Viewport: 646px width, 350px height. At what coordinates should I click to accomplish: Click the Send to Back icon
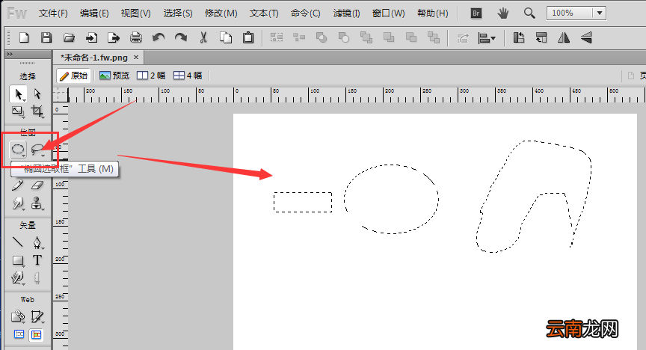[x=434, y=38]
